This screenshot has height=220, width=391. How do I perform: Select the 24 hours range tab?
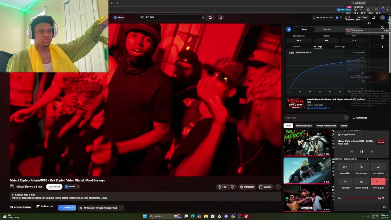[296, 46]
